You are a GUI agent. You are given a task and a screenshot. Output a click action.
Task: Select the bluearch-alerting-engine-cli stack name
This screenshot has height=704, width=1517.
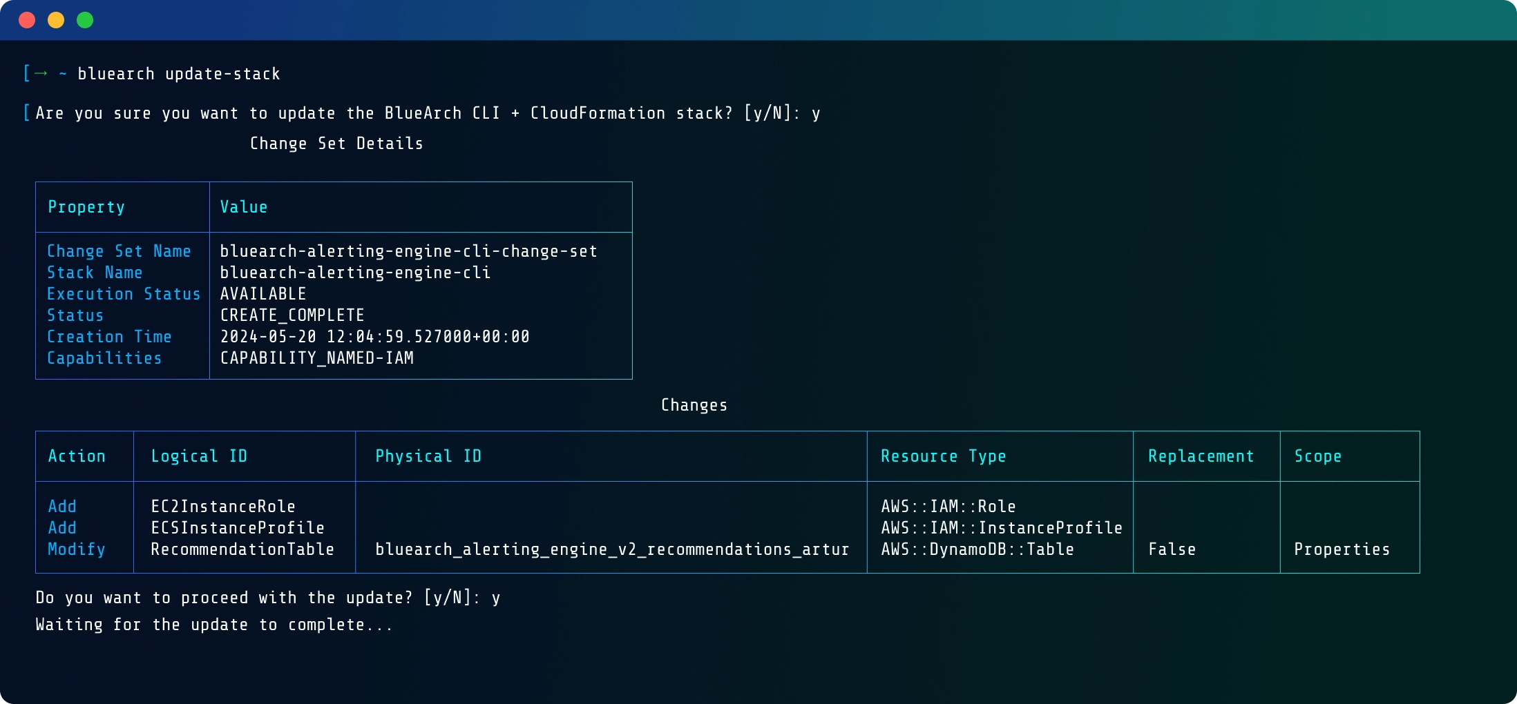pyautogui.click(x=356, y=272)
